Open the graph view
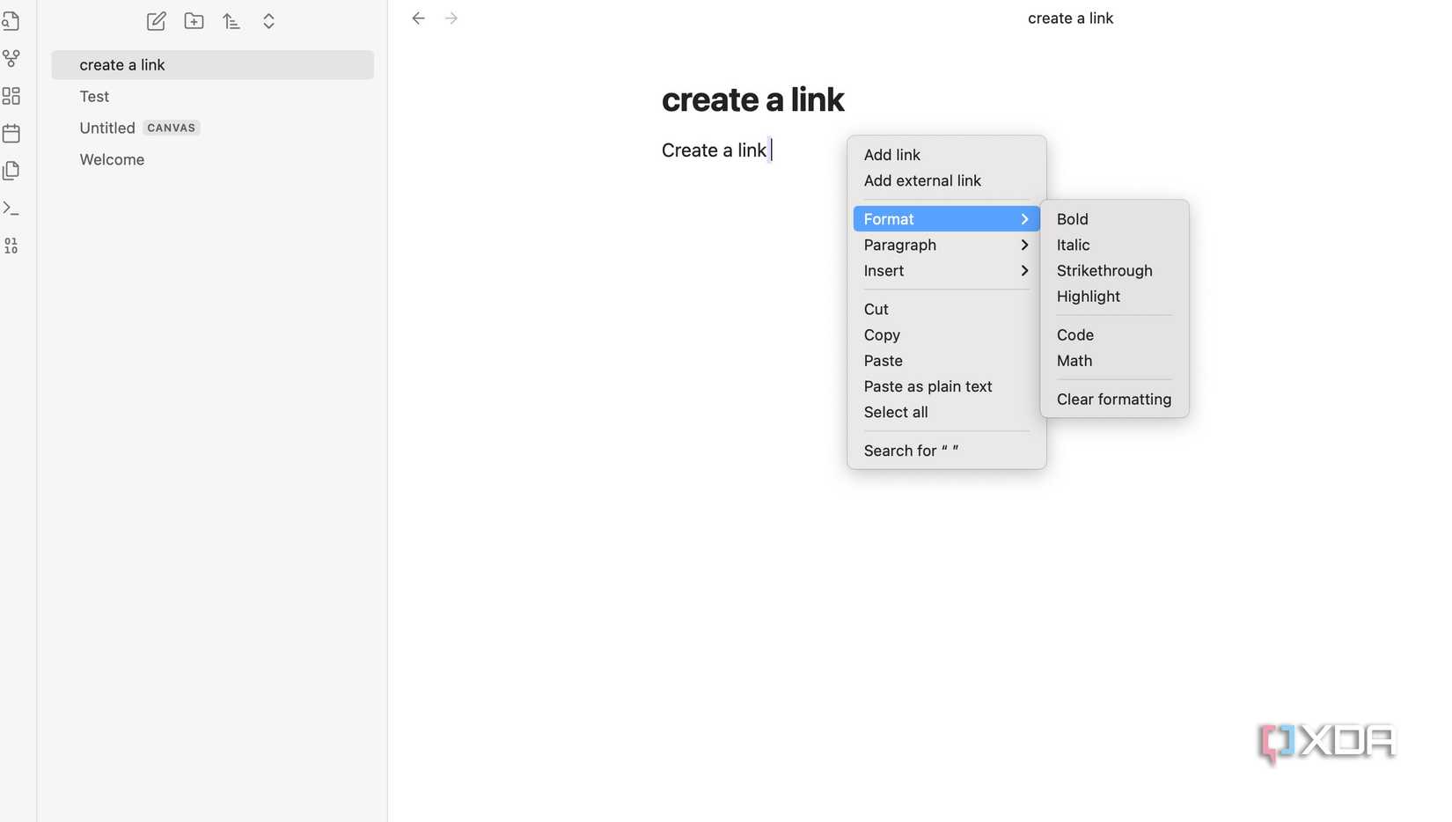Image resolution: width=1452 pixels, height=822 pixels. (x=11, y=58)
